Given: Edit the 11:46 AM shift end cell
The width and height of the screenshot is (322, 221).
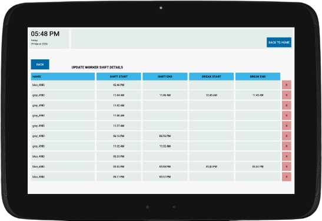Looking at the screenshot, I should 165,95.
